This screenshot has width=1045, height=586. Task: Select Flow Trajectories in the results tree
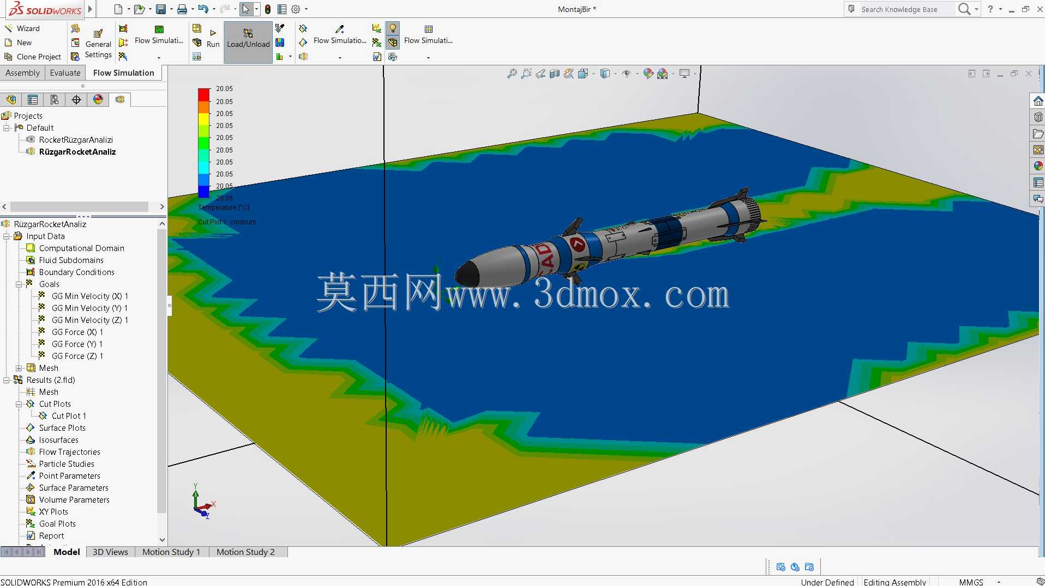69,452
